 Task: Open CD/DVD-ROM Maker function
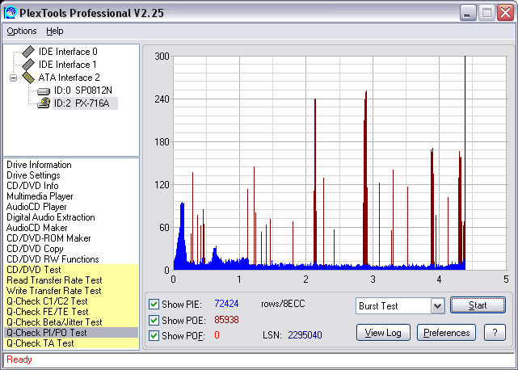48,238
